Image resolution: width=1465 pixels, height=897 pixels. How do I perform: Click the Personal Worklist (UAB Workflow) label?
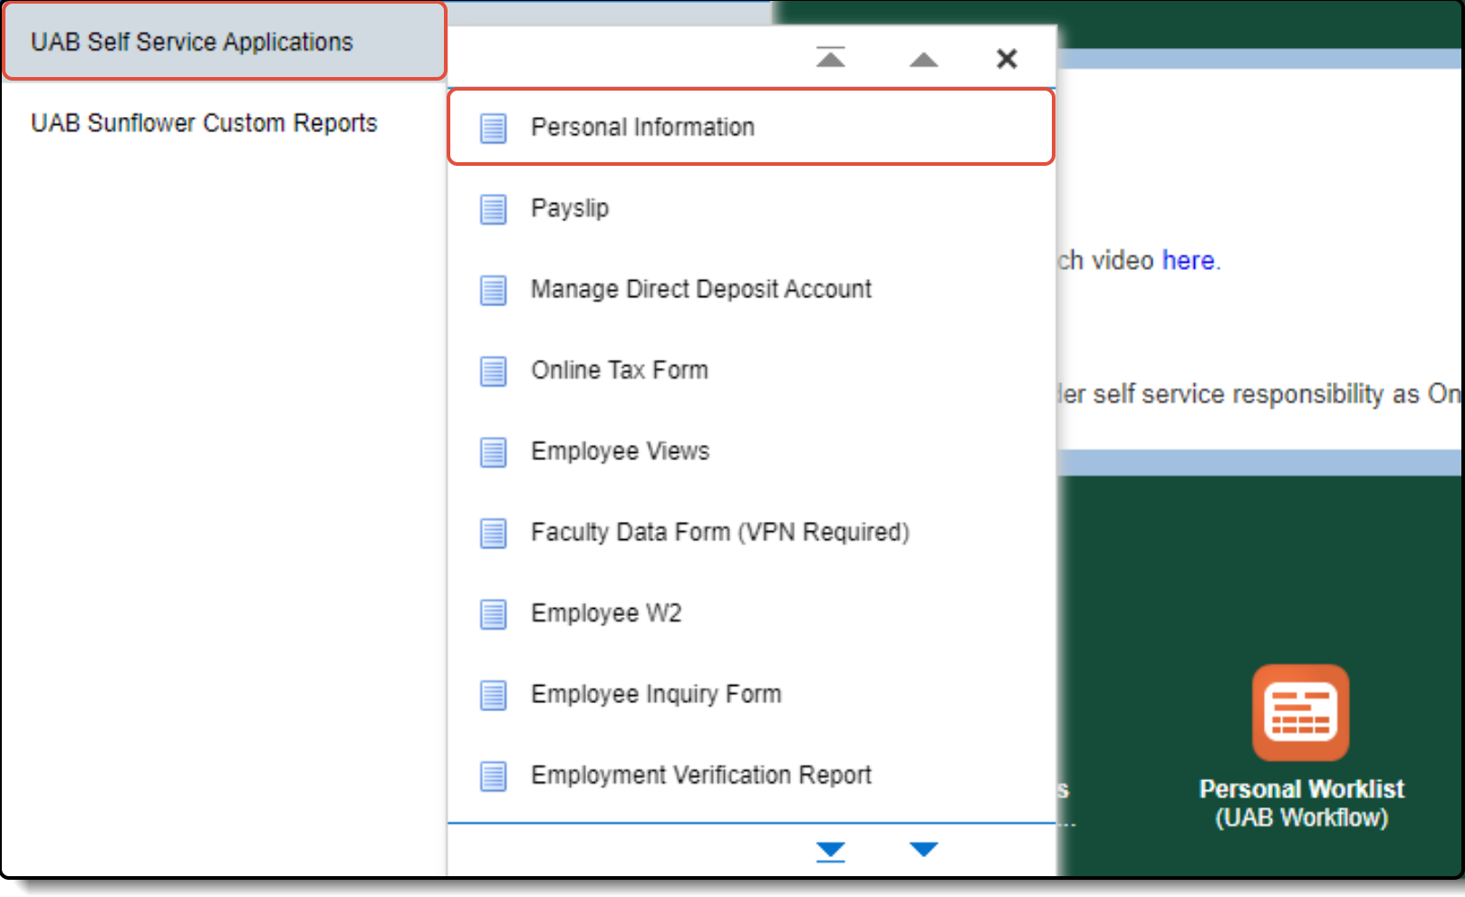pyautogui.click(x=1301, y=803)
